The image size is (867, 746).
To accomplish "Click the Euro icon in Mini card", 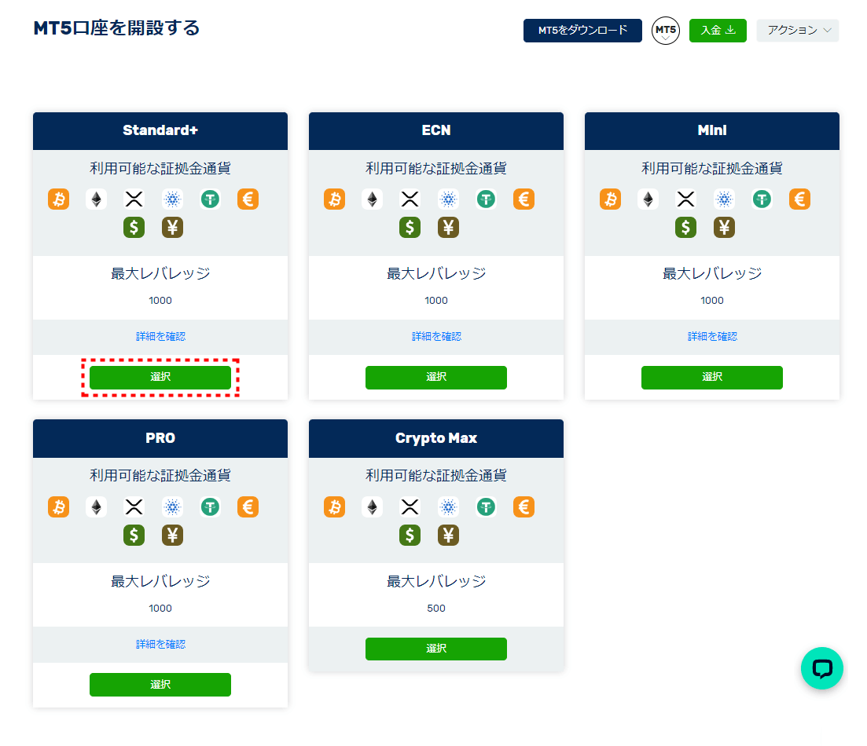I will pos(799,199).
